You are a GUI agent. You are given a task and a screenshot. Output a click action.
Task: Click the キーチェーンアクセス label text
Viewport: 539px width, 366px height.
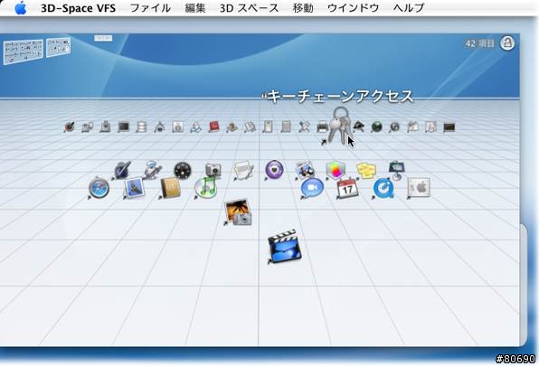pos(340,96)
